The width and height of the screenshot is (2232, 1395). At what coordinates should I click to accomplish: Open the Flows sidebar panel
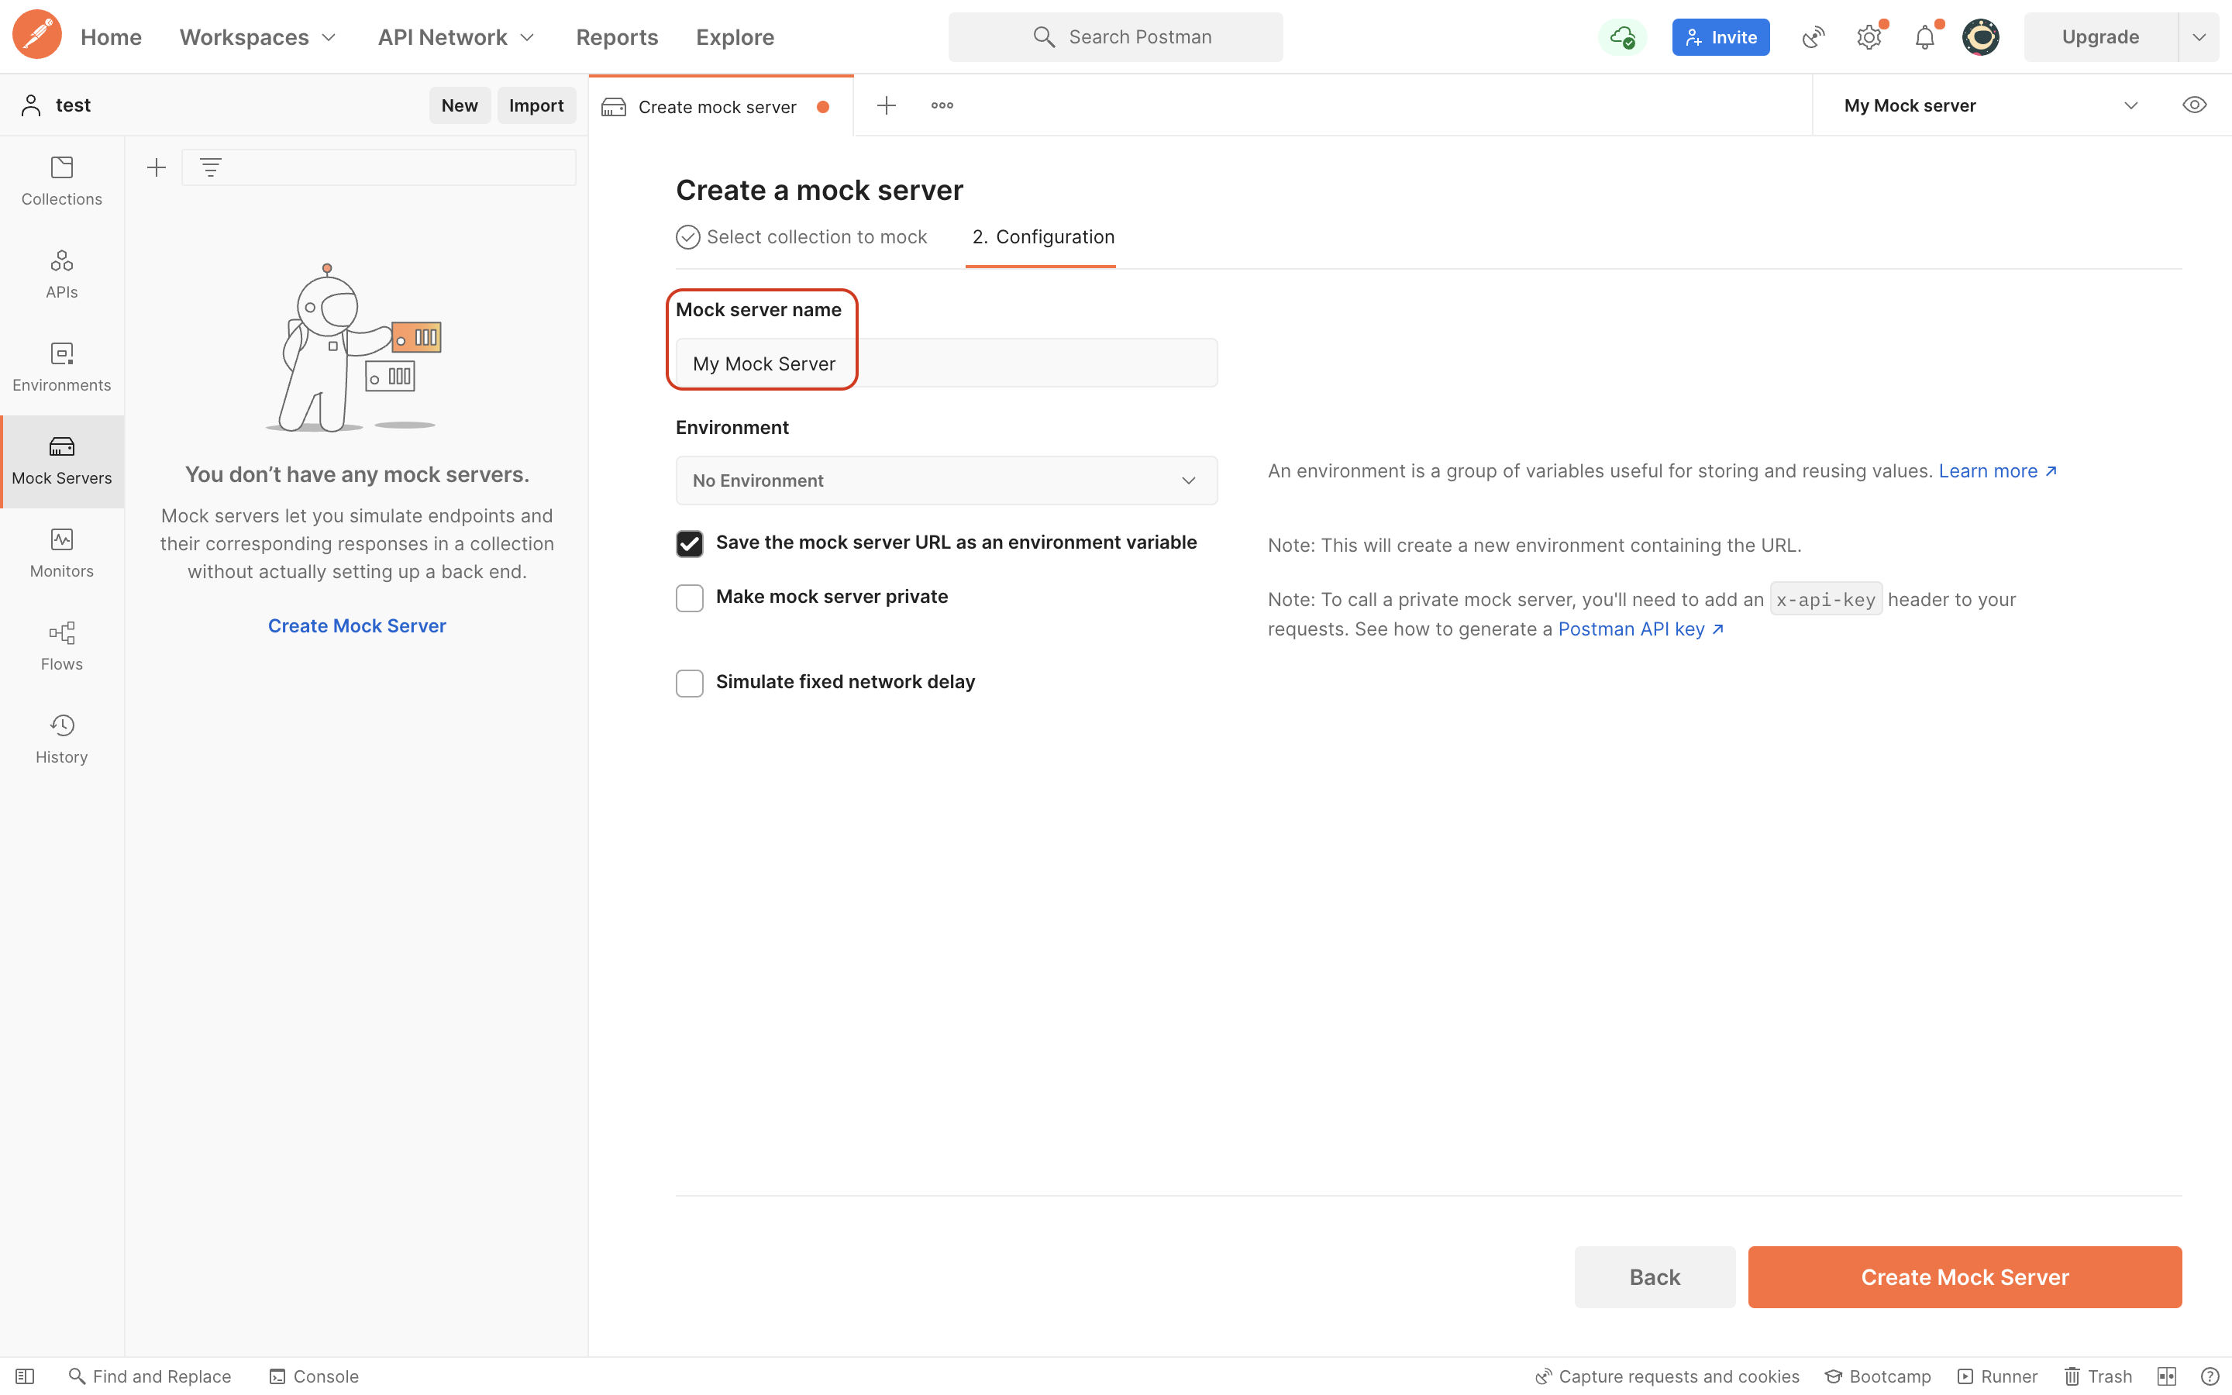pyautogui.click(x=62, y=646)
